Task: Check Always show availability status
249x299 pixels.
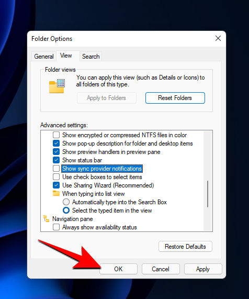Action: pyautogui.click(x=56, y=227)
